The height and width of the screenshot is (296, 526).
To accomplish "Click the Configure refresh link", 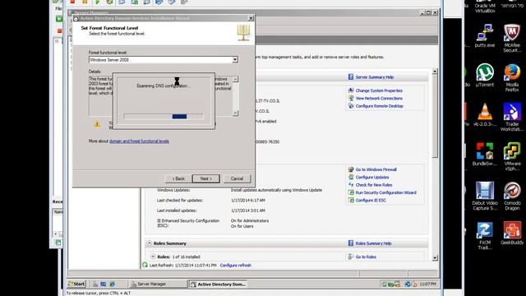I will coord(236,265).
